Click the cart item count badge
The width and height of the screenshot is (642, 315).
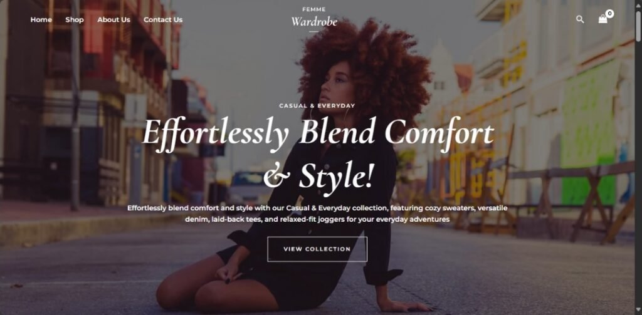point(609,14)
